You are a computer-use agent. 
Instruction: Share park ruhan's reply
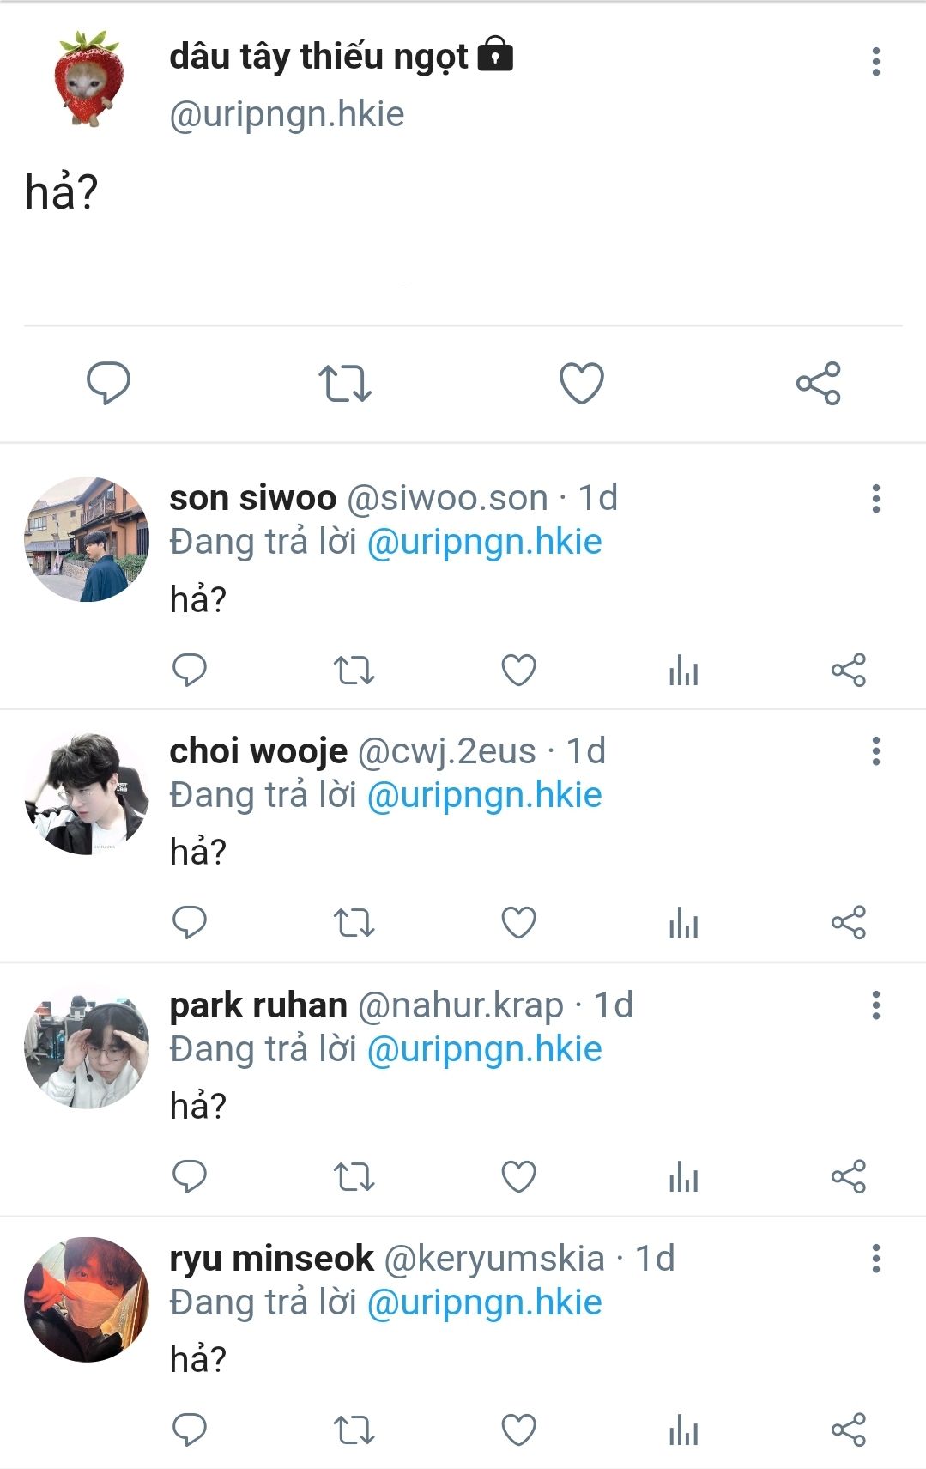click(x=848, y=1176)
